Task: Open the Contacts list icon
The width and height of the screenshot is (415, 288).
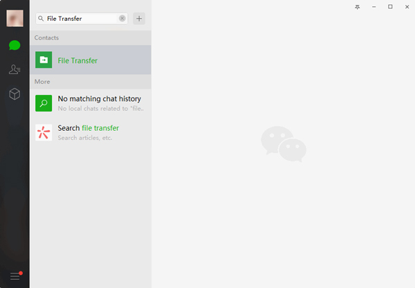Action: [15, 69]
